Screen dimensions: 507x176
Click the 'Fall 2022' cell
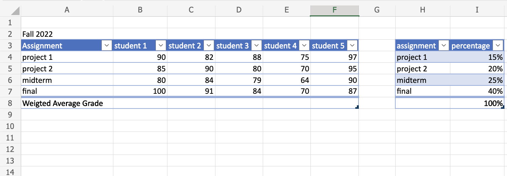pos(67,34)
